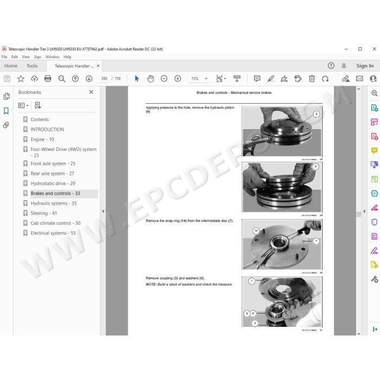Go to next page with down arrow
Screen dimensions: 380x380
(x=89, y=79)
